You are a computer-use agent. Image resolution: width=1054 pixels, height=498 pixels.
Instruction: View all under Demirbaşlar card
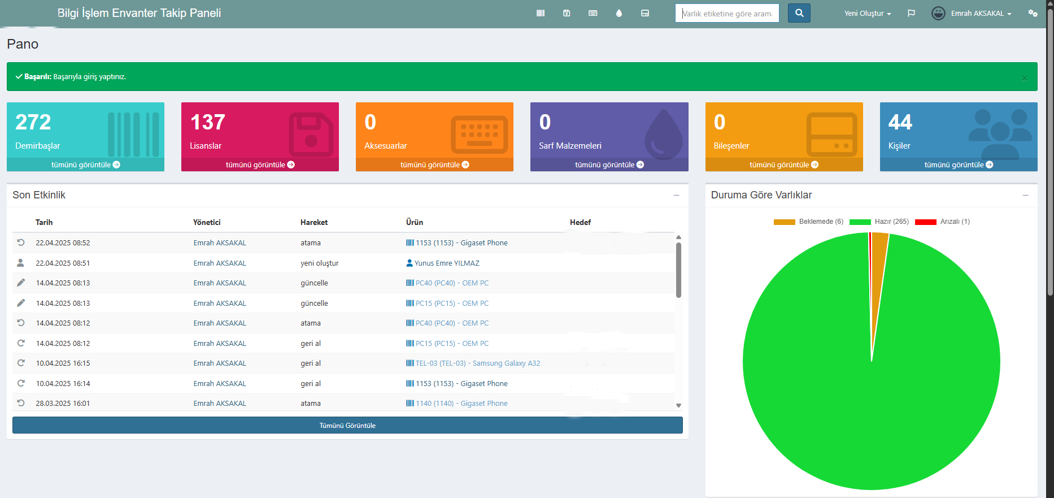[x=85, y=164]
